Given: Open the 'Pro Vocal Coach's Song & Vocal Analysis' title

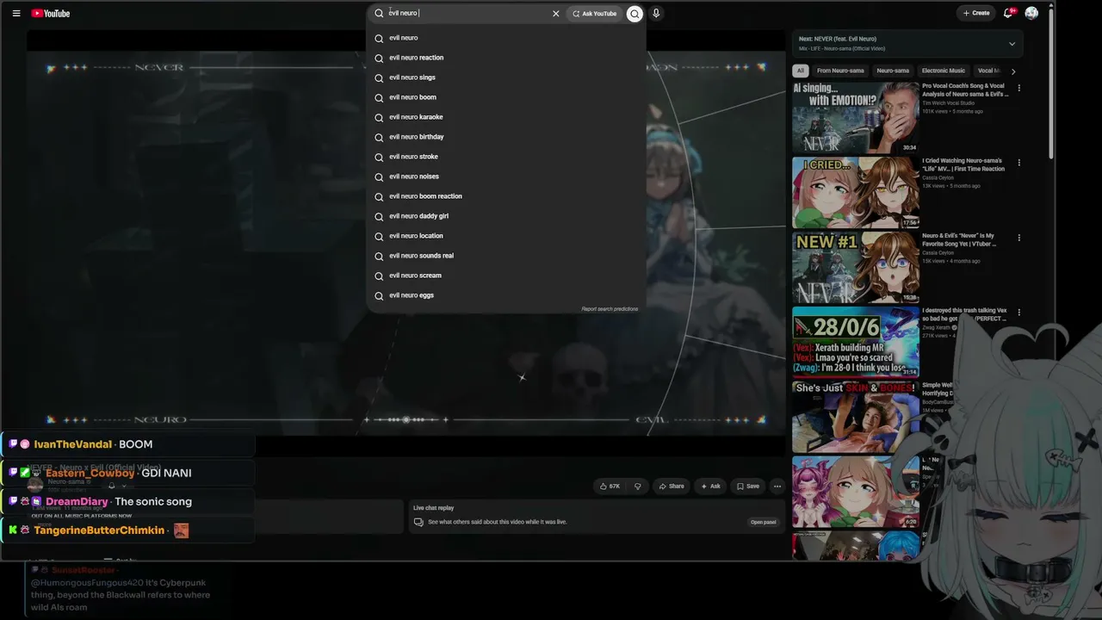Looking at the screenshot, I should pyautogui.click(x=965, y=90).
